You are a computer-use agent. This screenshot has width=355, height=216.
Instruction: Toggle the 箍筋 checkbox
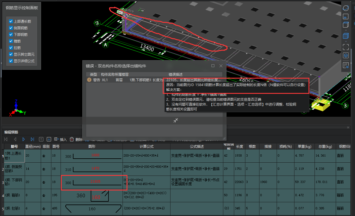(11, 41)
